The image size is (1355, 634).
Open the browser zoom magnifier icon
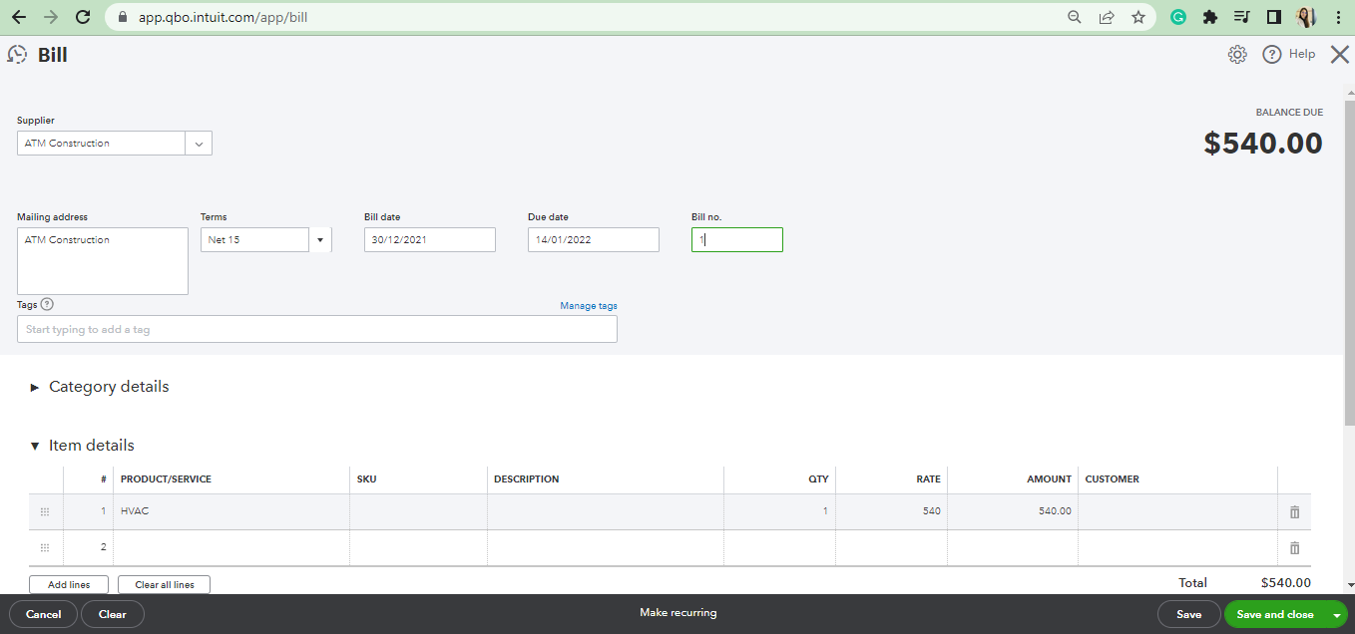(1075, 17)
